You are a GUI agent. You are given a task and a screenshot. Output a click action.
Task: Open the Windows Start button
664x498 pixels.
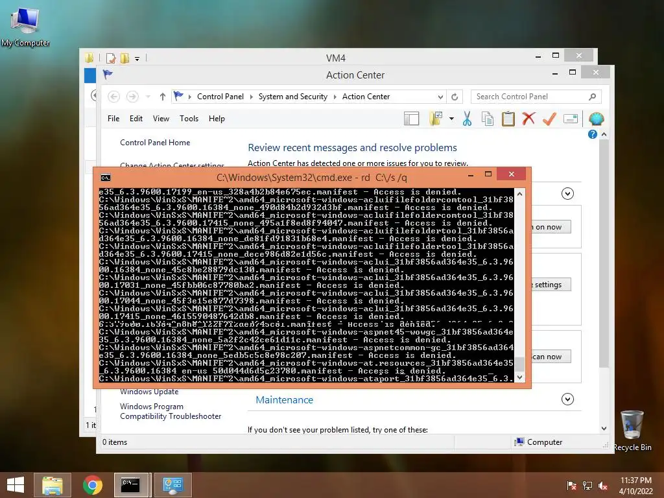click(x=16, y=485)
